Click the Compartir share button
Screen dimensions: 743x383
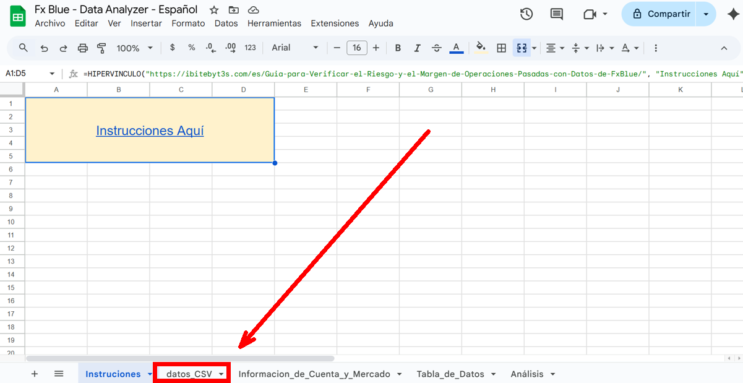659,14
